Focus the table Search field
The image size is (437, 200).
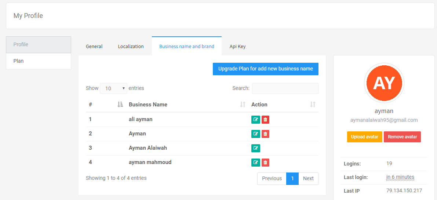coord(285,88)
